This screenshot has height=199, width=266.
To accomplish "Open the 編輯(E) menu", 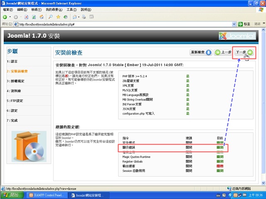I will pos(22,10).
